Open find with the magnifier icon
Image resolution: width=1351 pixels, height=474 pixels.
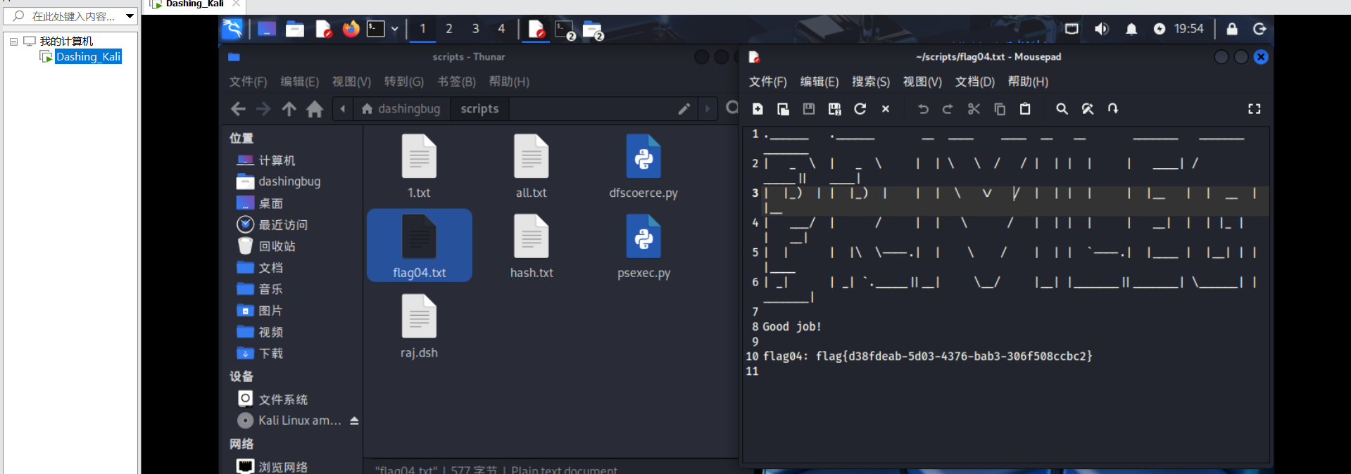(1062, 109)
